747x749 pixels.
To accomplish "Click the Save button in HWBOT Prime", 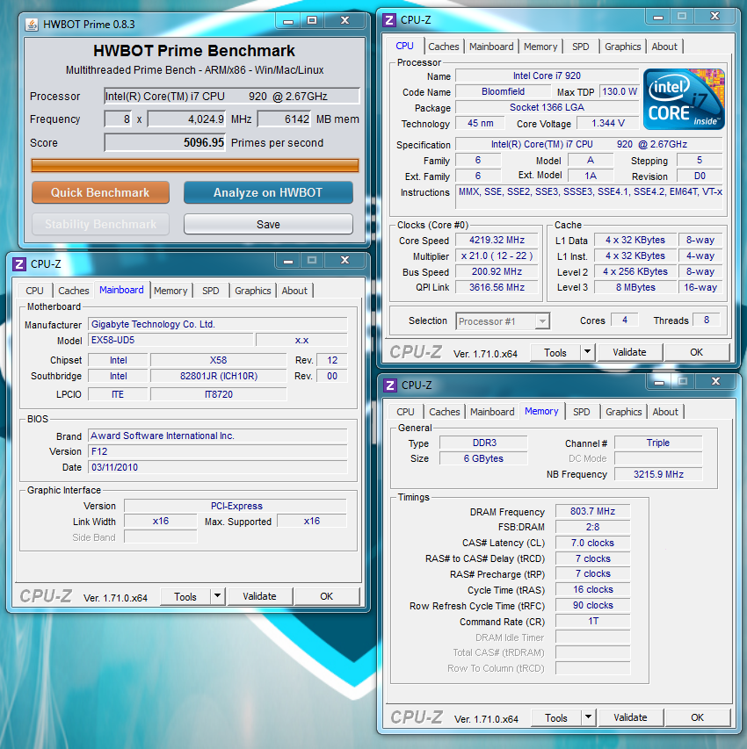I will pyautogui.click(x=268, y=225).
